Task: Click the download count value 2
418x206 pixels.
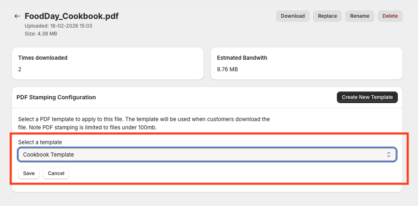Action: click(20, 69)
